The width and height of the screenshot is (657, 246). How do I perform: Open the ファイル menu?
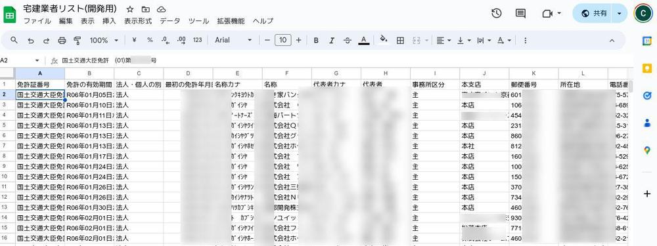(x=37, y=21)
